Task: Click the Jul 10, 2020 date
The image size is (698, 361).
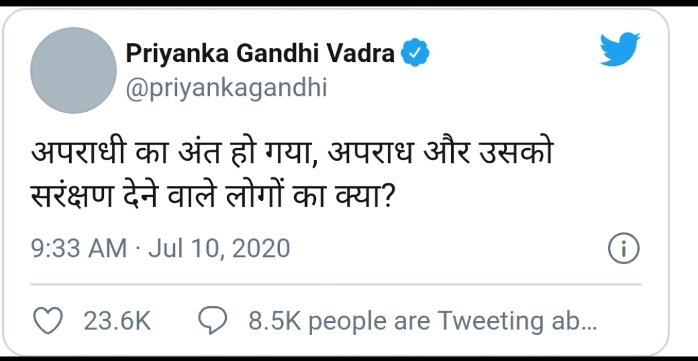Action: click(219, 249)
